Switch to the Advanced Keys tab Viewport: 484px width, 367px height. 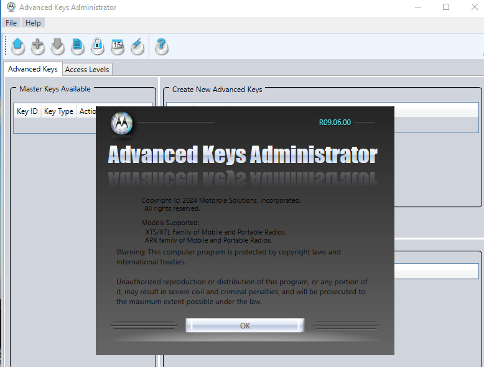(x=33, y=69)
